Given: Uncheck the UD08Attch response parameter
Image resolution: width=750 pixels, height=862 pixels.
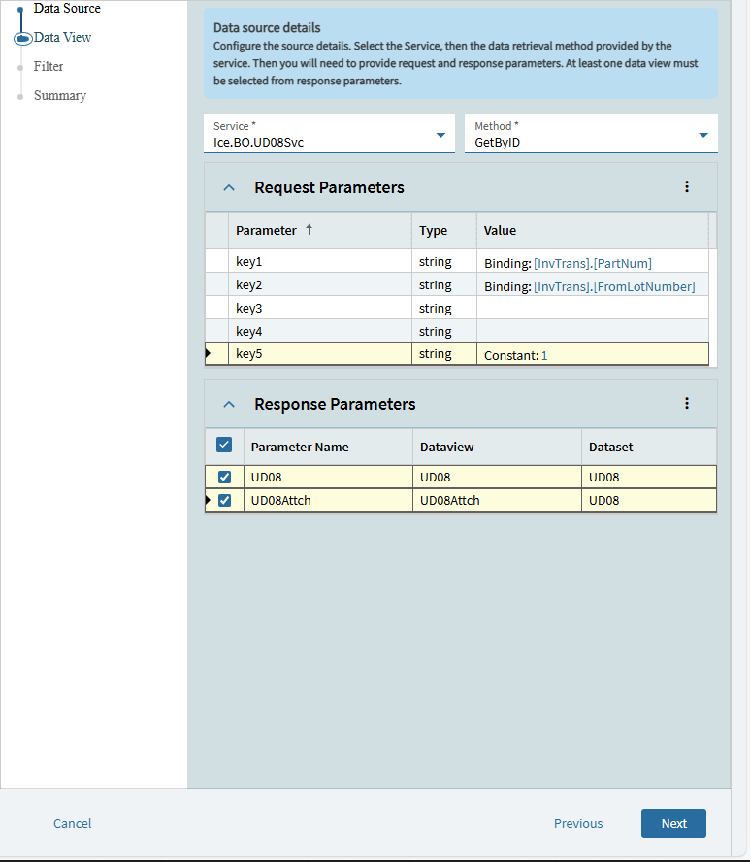Looking at the screenshot, I should (x=225, y=501).
